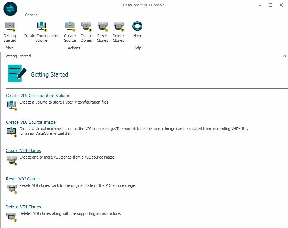Viewport: 288px width, 228px height.
Task: Click the Getting Started ribbon icon
Action: click(10, 32)
